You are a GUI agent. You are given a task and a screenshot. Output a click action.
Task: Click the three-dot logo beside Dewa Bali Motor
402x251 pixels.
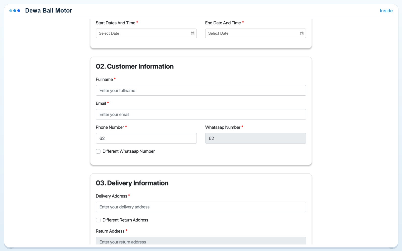coord(15,11)
